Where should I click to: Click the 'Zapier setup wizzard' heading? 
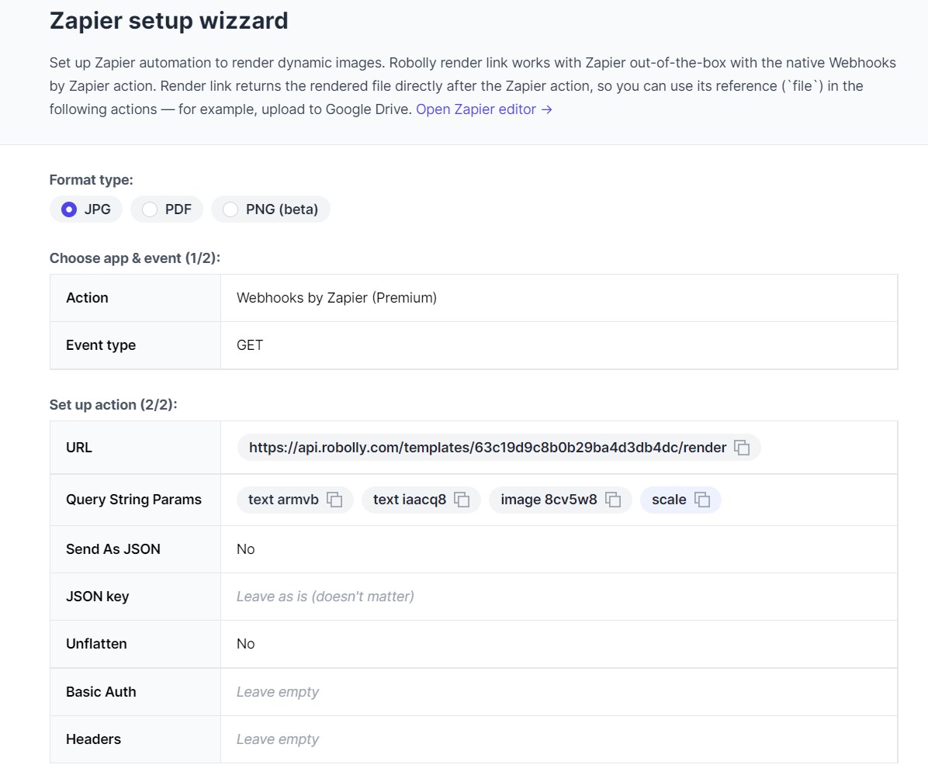(168, 21)
